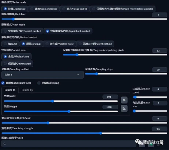This screenshot has width=169, height=150.
Task: Click the aspect ratio triangle ruler icon
Action: click(124, 109)
